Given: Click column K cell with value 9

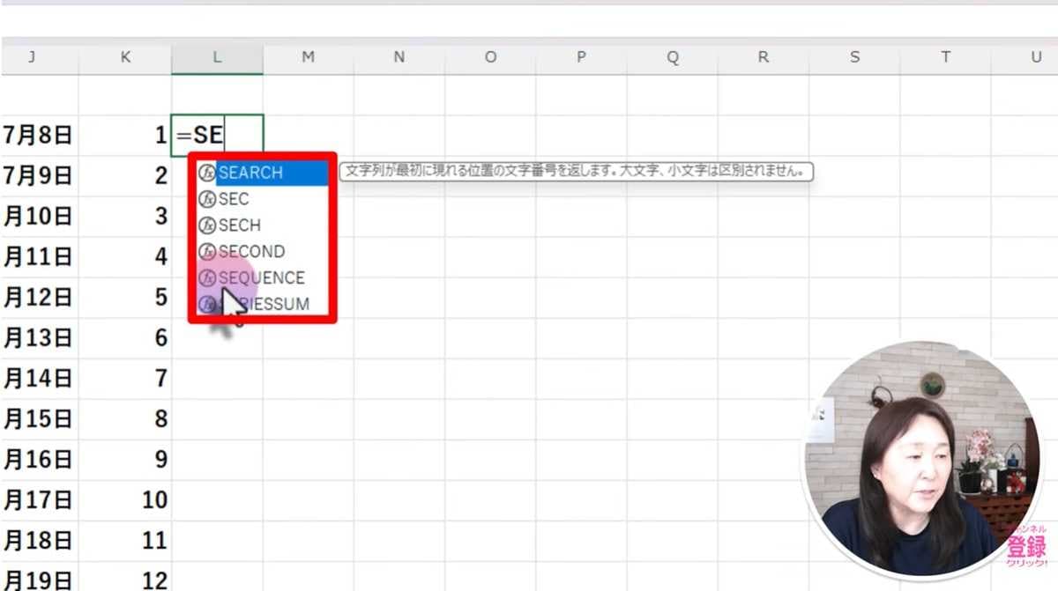Looking at the screenshot, I should click(x=125, y=460).
